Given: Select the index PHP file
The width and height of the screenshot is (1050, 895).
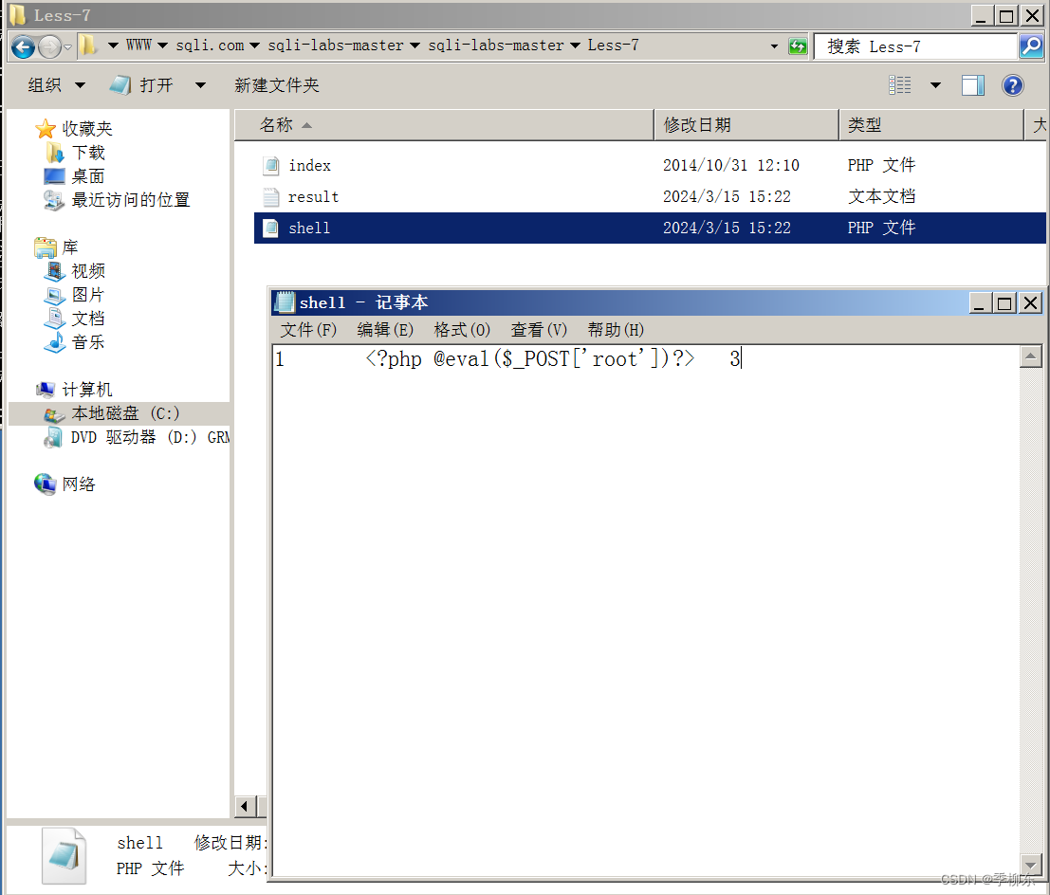Looking at the screenshot, I should [310, 165].
